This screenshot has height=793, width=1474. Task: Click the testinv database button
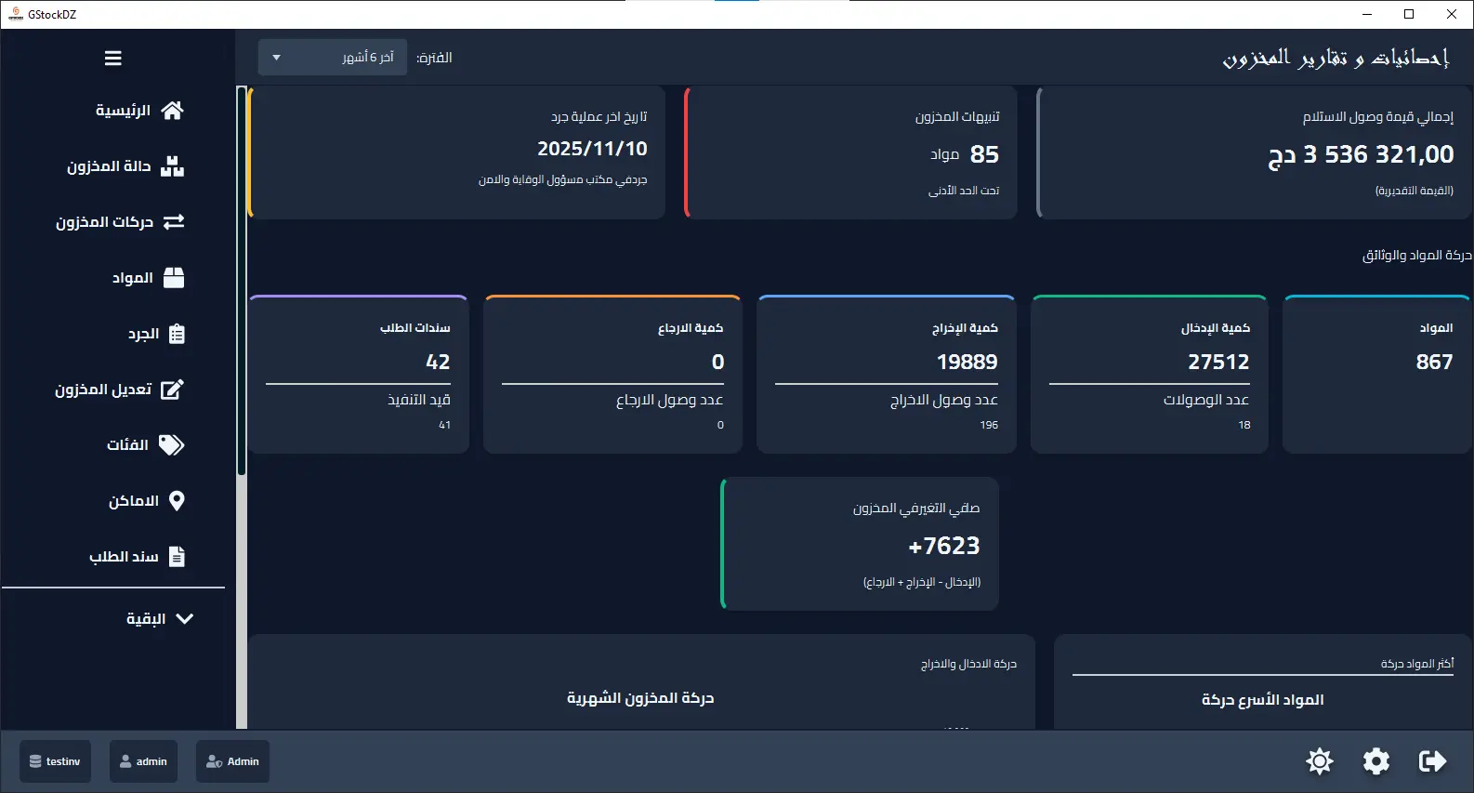point(55,761)
